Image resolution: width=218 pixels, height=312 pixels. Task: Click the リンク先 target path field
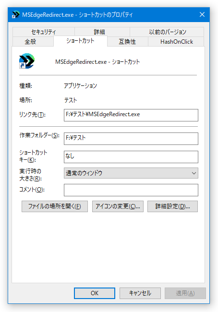(x=131, y=115)
